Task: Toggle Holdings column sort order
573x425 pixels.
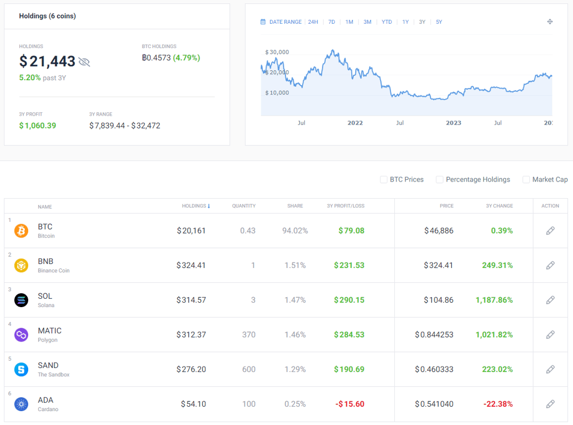Action: coord(196,206)
